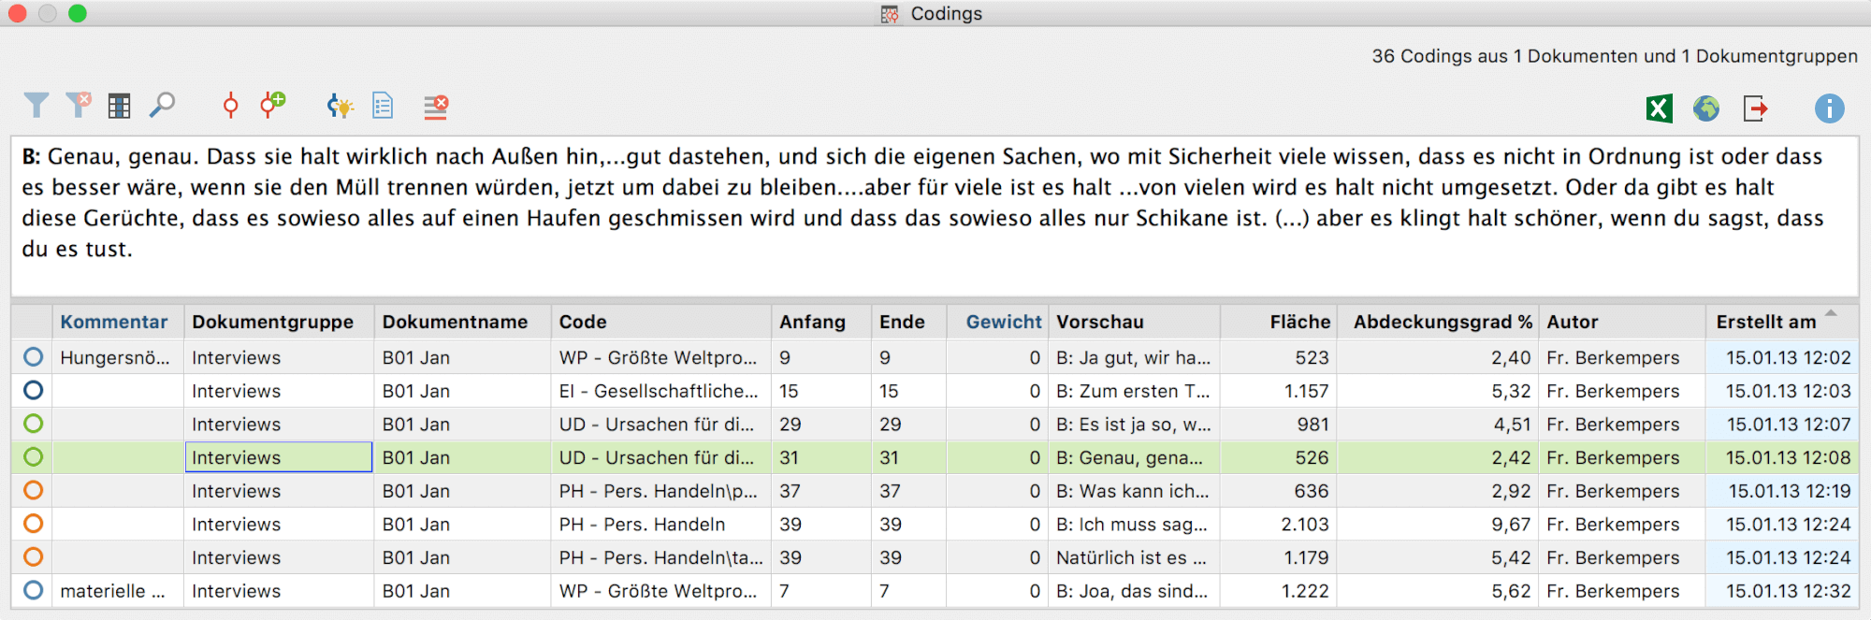
Task: Click the created date 15.01.13 12:32
Action: (1788, 591)
